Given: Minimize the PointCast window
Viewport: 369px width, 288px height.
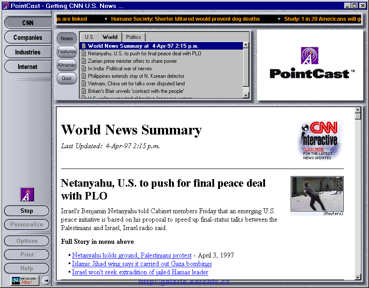Looking at the screenshot, I should (x=347, y=6).
